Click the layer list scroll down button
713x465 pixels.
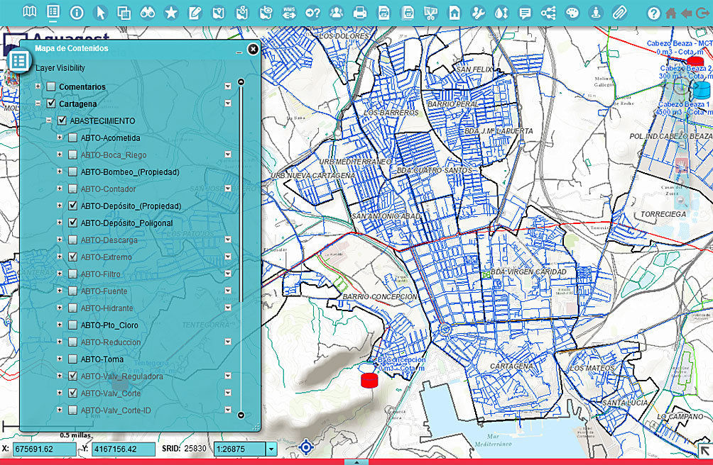(241, 415)
